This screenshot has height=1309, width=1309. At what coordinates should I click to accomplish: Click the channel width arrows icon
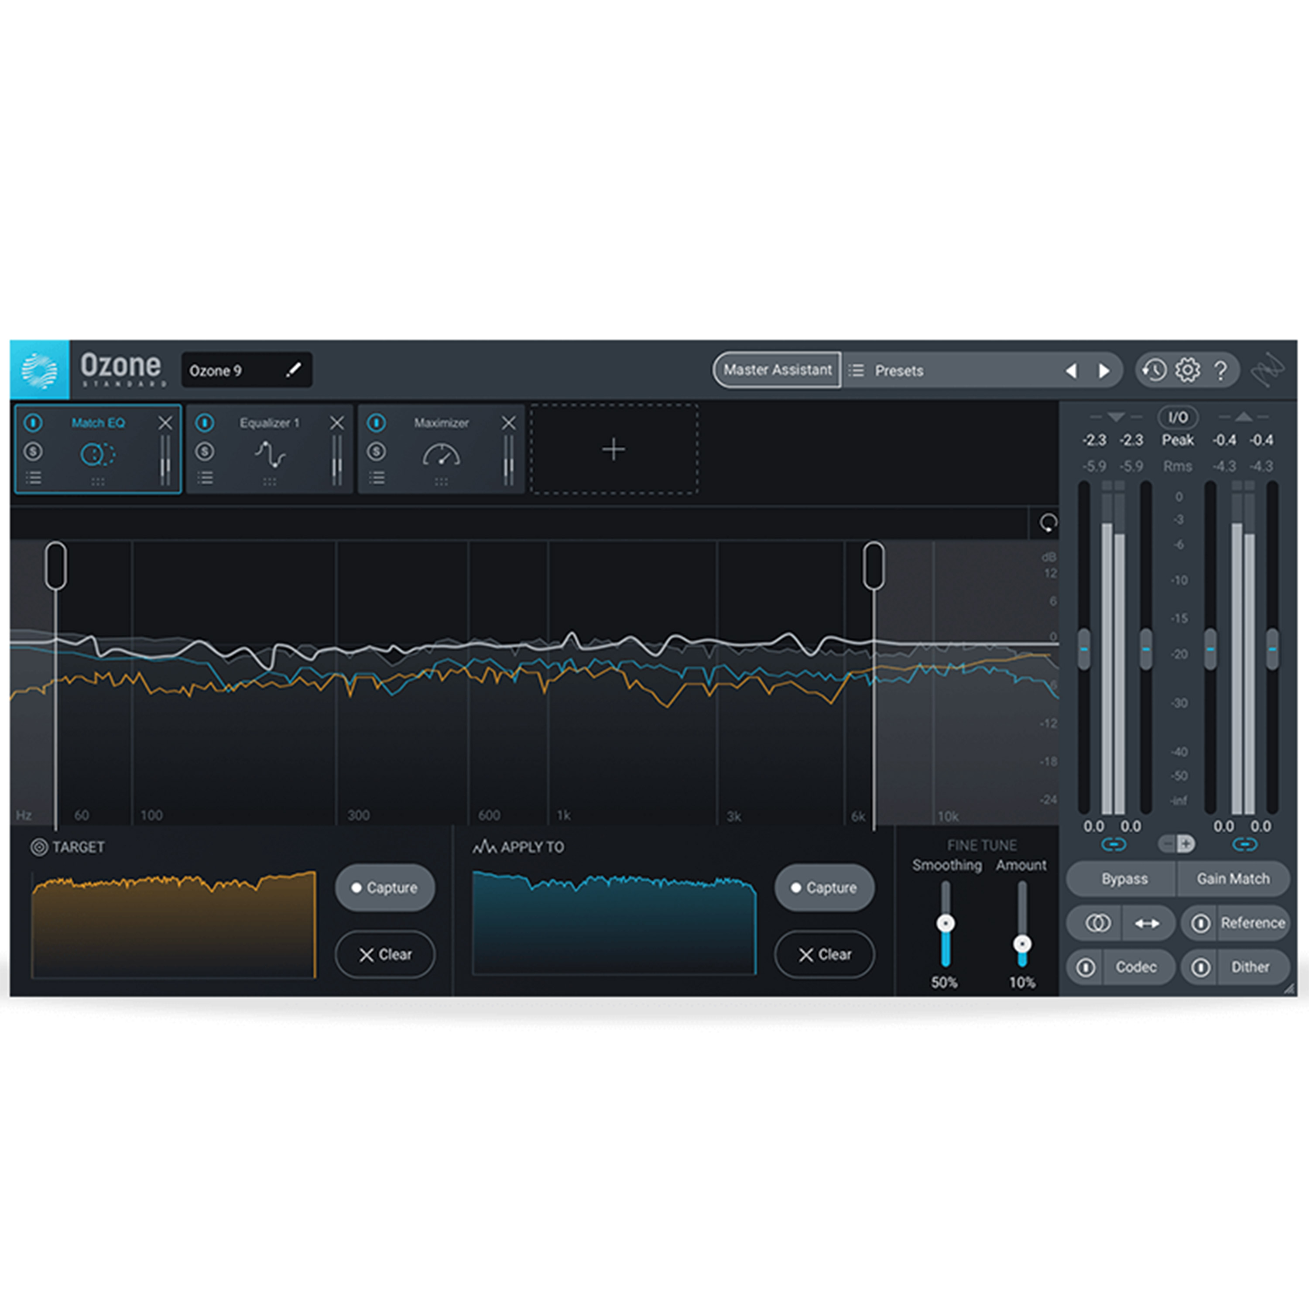pyautogui.click(x=1148, y=923)
